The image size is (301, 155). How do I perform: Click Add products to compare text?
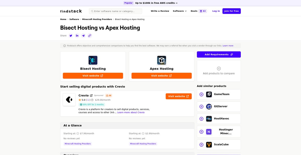click(219, 73)
